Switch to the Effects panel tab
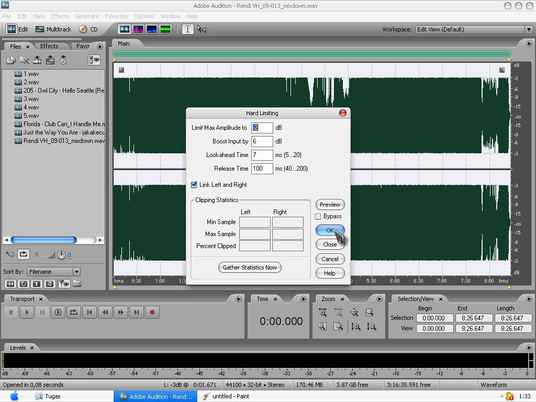Screen dimensions: 536x402 click(x=49, y=46)
